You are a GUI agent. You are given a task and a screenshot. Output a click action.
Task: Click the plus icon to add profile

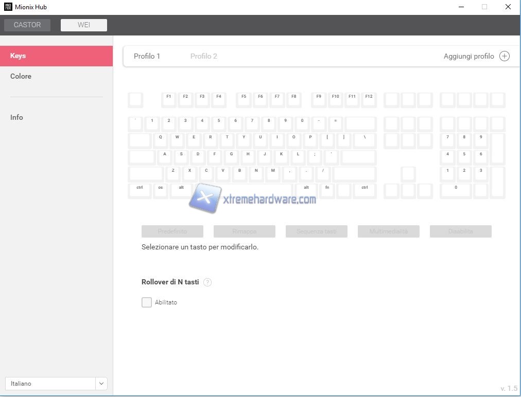(505, 57)
